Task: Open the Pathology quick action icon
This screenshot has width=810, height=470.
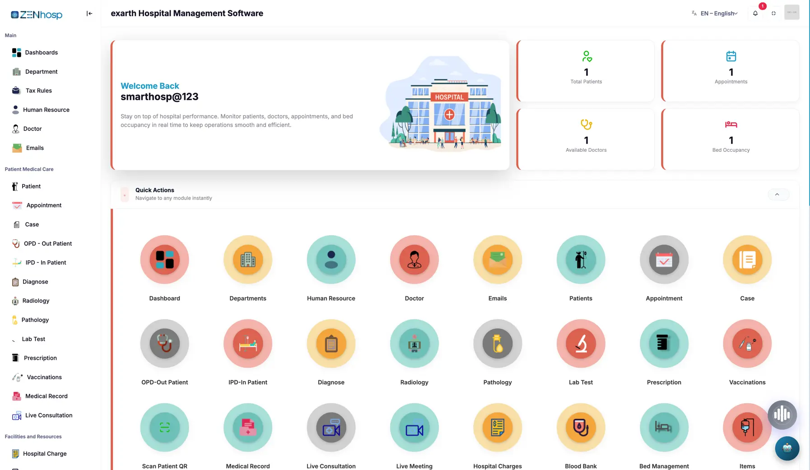Action: pyautogui.click(x=498, y=344)
